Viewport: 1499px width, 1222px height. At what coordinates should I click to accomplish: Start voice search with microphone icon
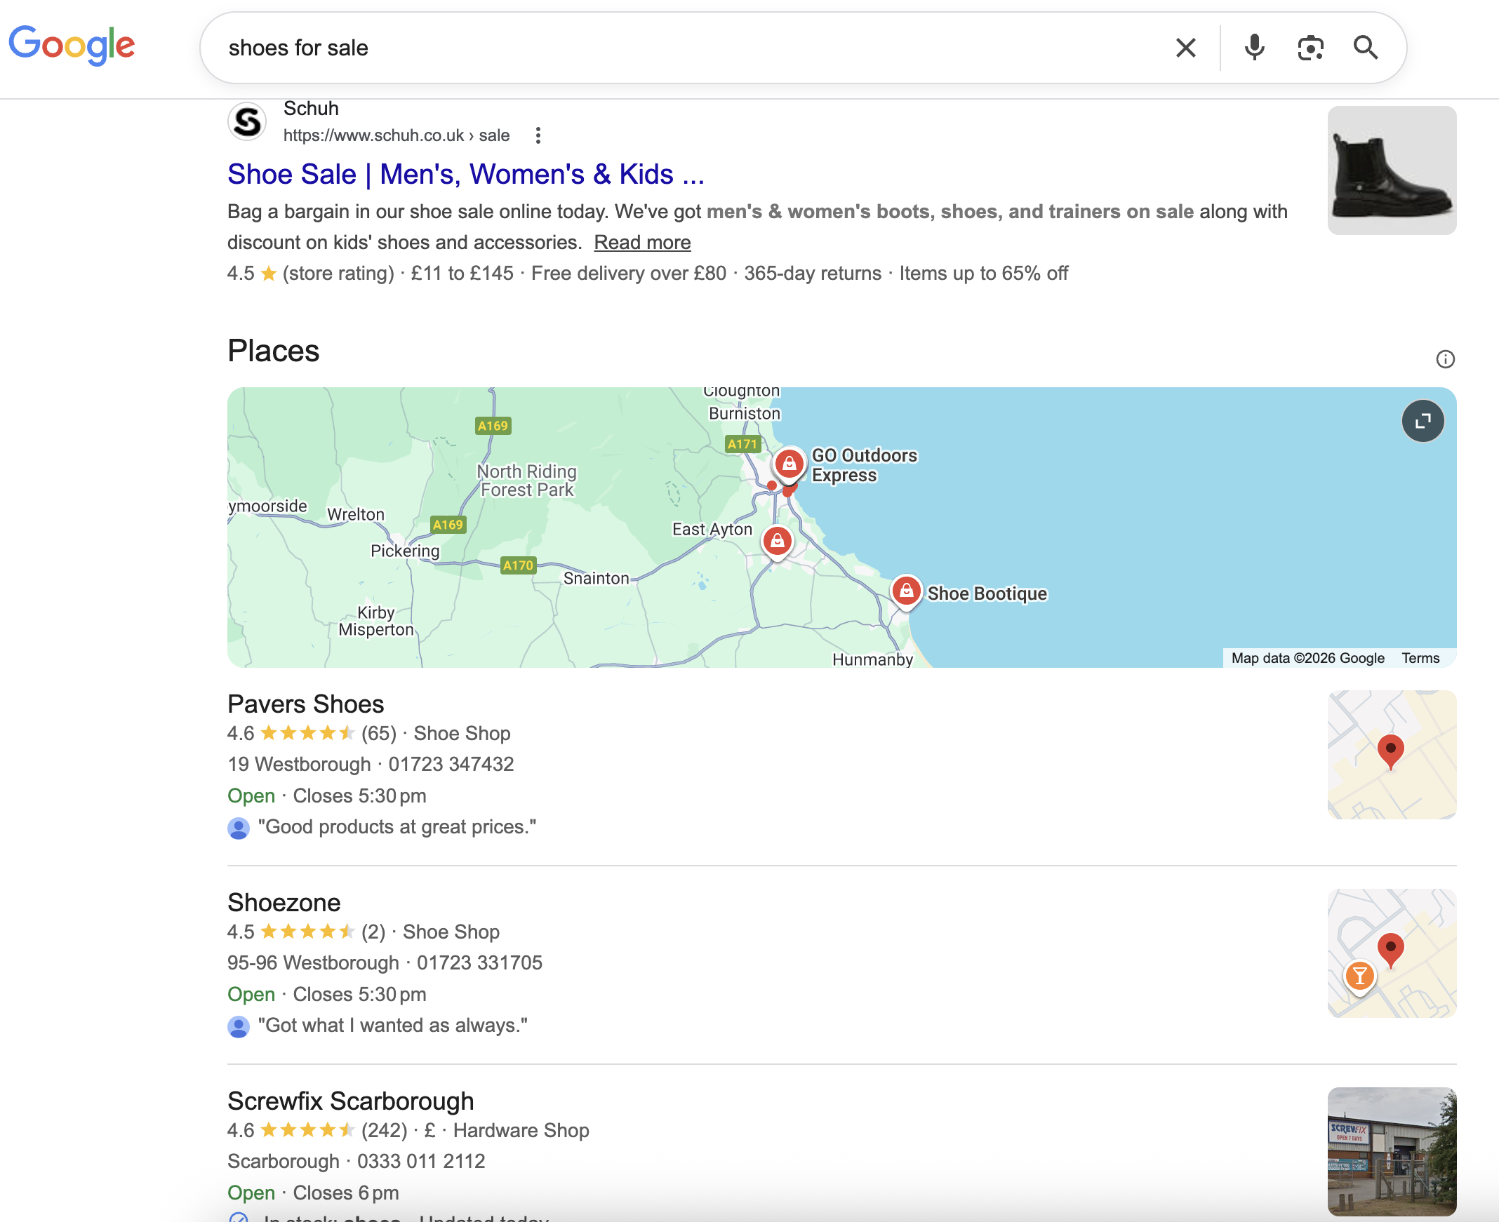[1254, 48]
